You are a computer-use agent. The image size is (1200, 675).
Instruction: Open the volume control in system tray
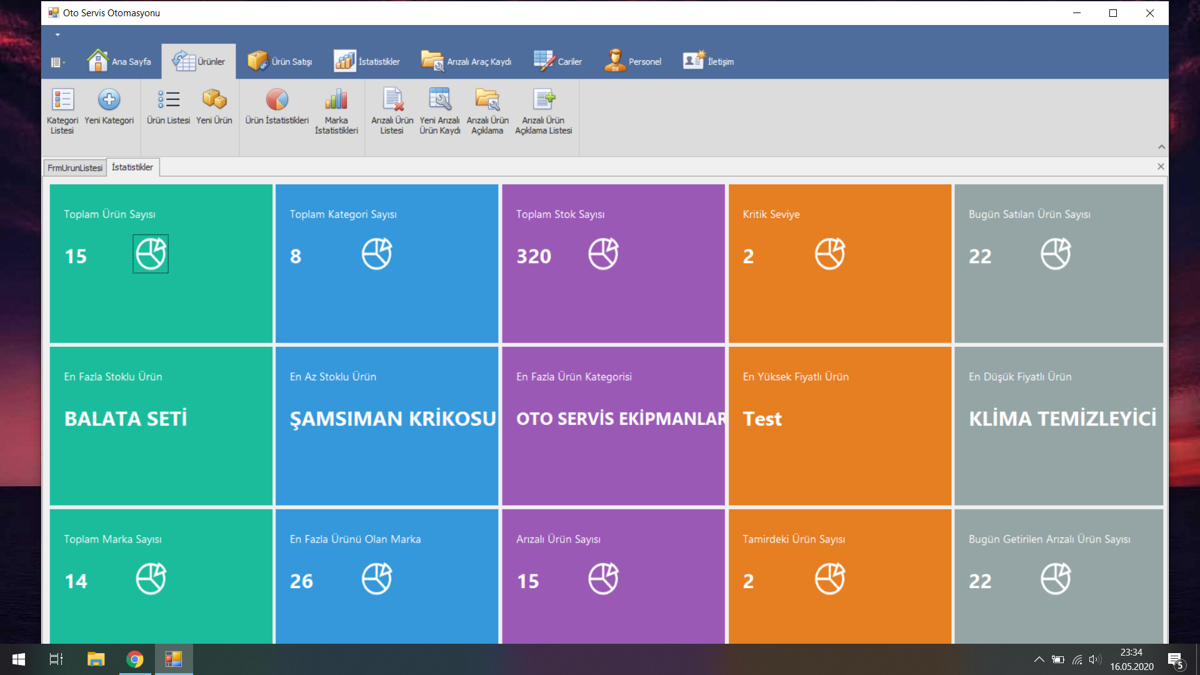1094,659
